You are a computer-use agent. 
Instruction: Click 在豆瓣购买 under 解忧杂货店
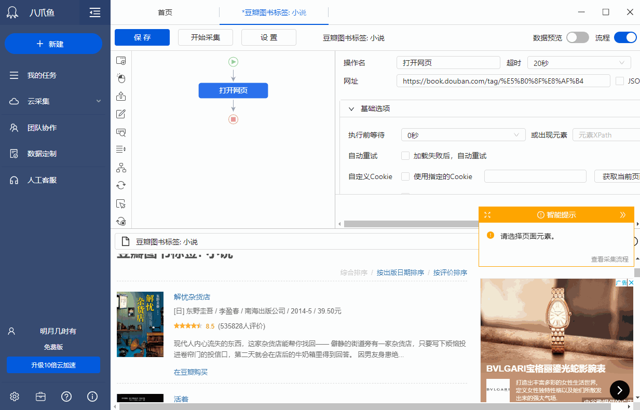[190, 372]
